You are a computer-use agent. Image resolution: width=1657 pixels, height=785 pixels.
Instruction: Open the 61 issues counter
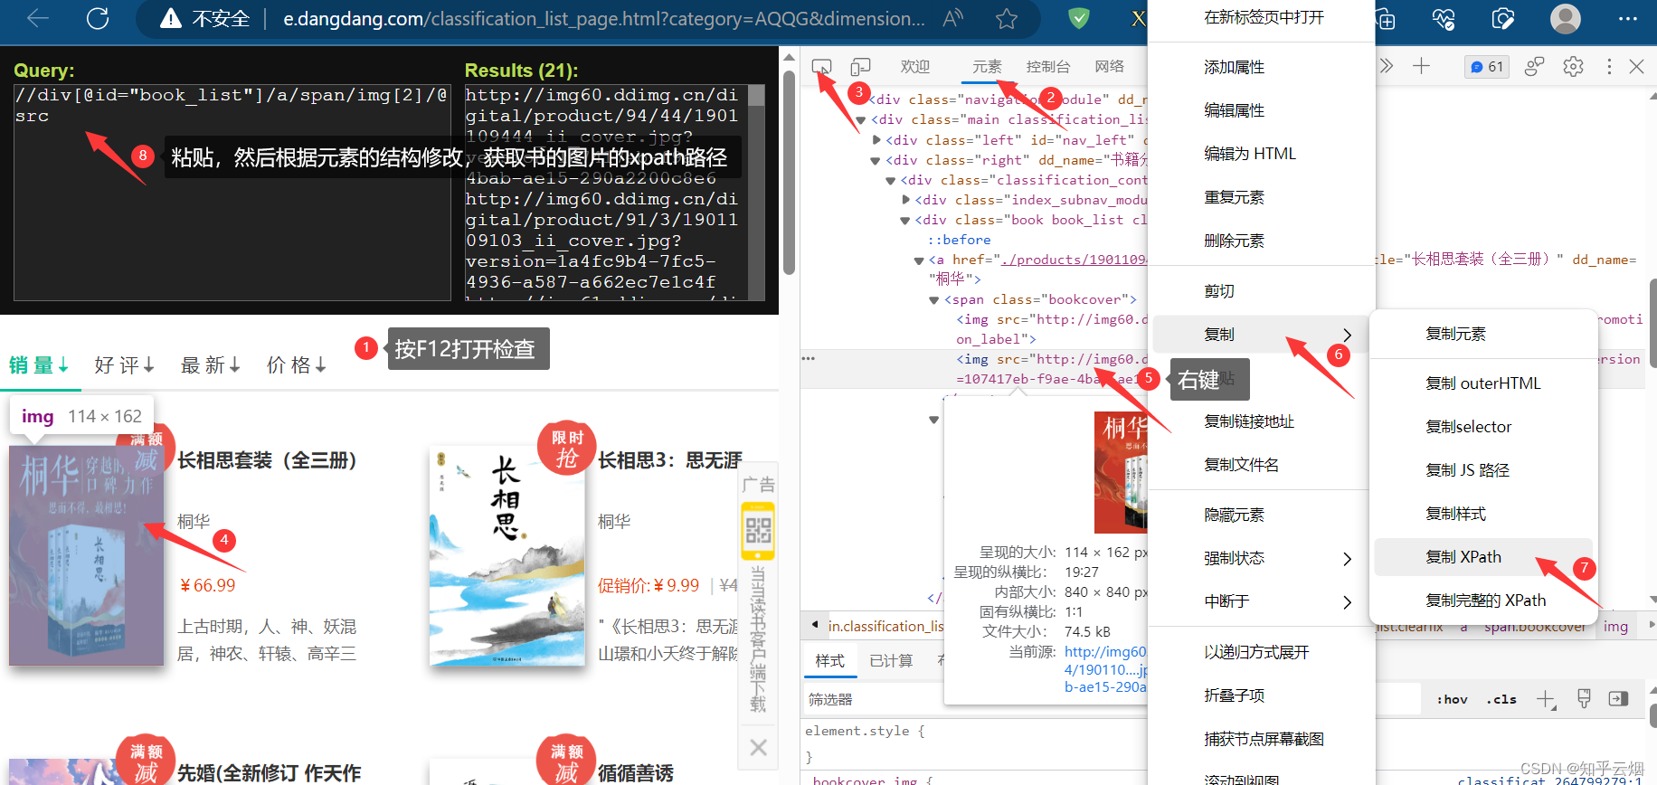[1487, 66]
